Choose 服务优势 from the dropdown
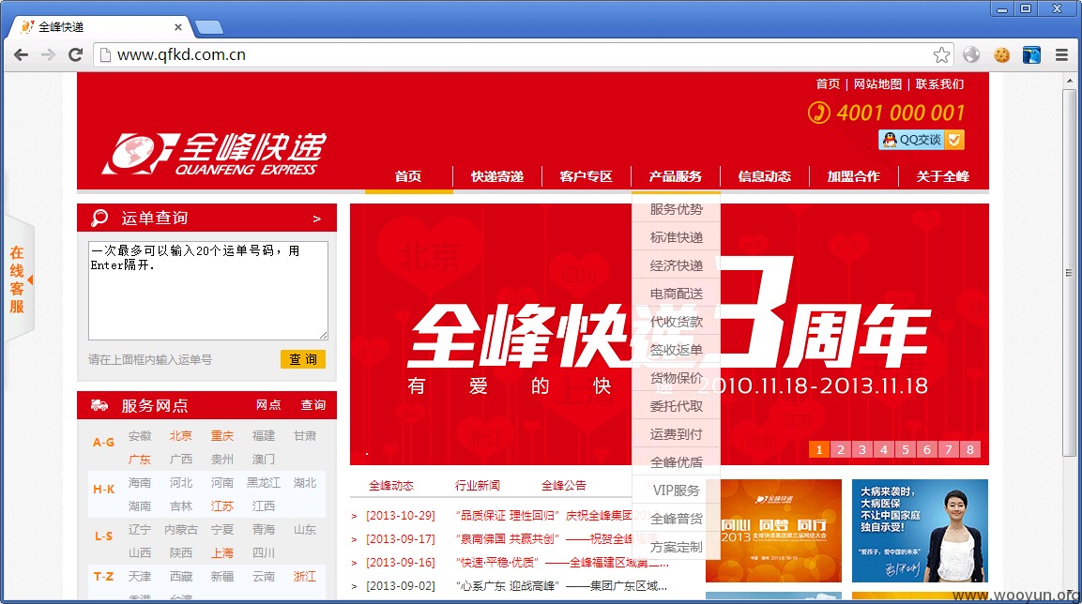 point(677,209)
